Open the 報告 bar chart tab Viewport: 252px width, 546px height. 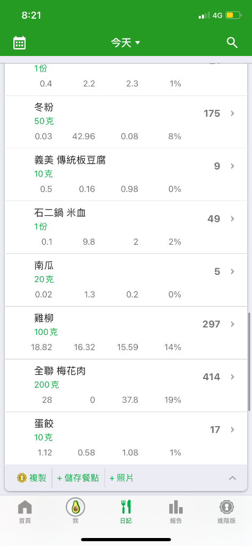tap(176, 511)
